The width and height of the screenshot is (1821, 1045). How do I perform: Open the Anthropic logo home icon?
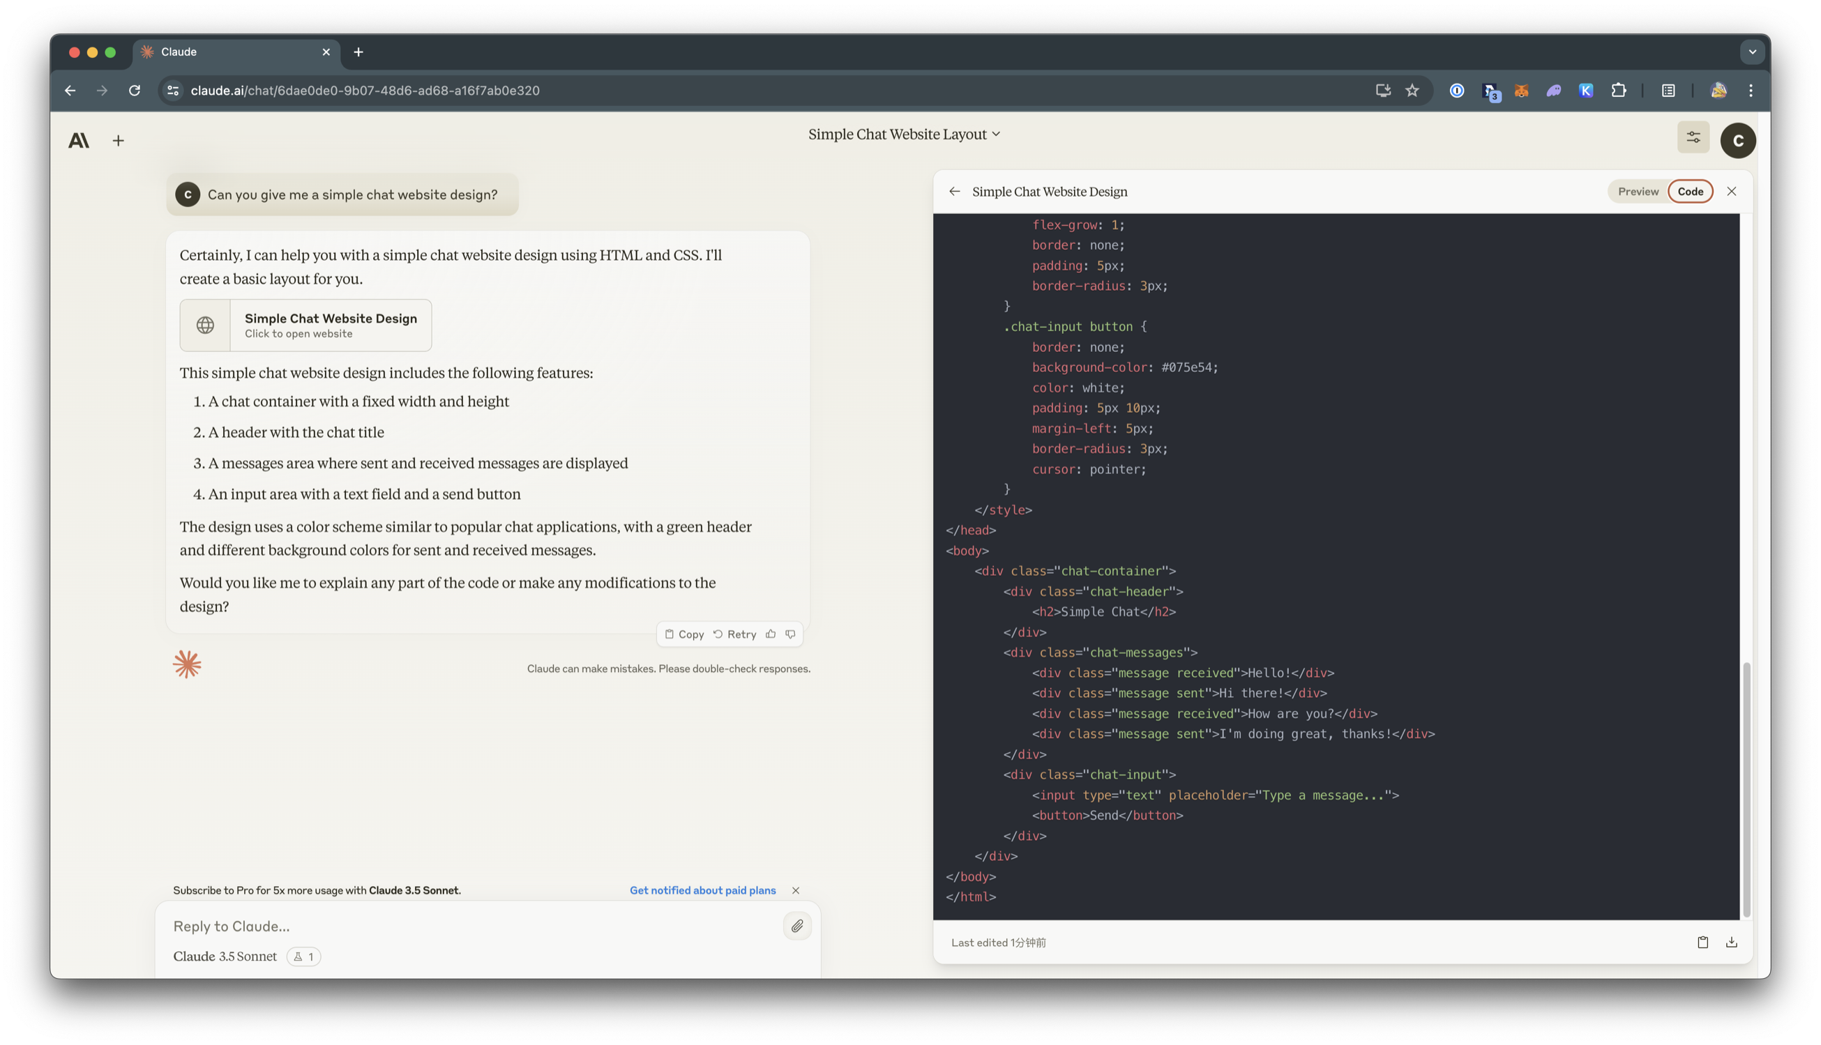[79, 141]
